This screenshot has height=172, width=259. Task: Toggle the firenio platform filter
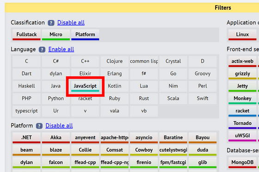(x=144, y=163)
